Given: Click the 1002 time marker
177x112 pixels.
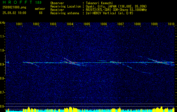Looking at the screenshot, I should [36, 24].
